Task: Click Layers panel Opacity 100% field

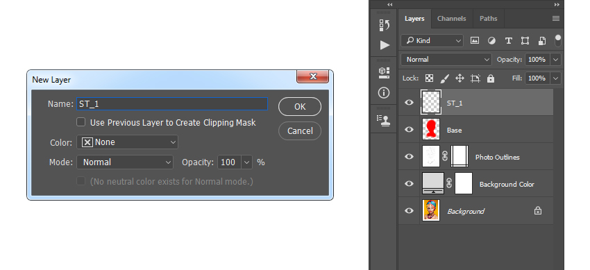Action: pyautogui.click(x=538, y=60)
